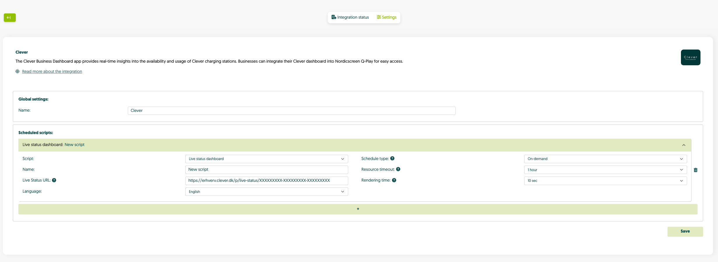Select the Settings tab
The width and height of the screenshot is (718, 262).
pos(386,17)
